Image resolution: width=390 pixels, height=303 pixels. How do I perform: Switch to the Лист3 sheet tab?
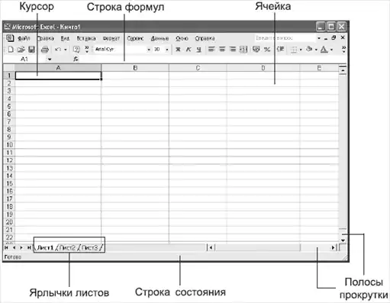pos(89,247)
